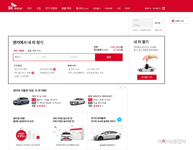Screen dimensions: 193x150
Task: Go to 마이페이지 in the header
Action: (x=157, y=9)
